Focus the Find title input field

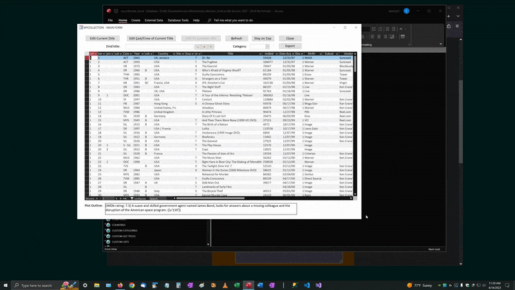(159, 46)
